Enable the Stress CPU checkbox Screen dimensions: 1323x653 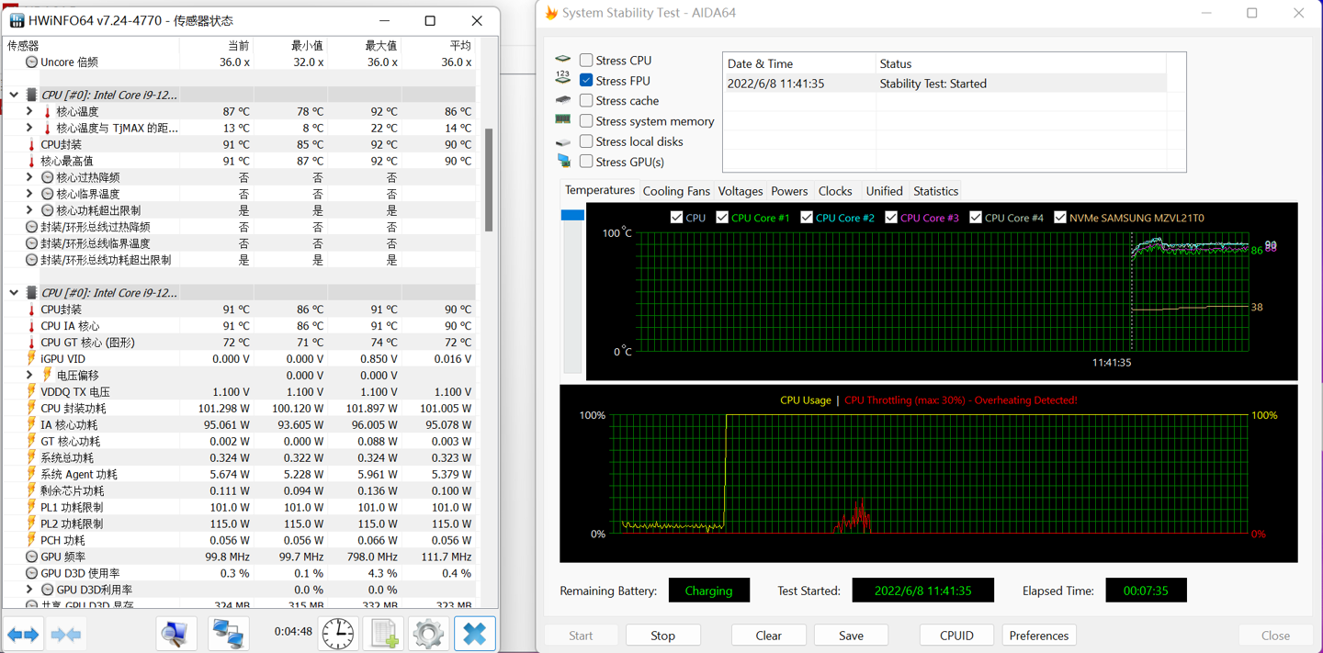586,60
